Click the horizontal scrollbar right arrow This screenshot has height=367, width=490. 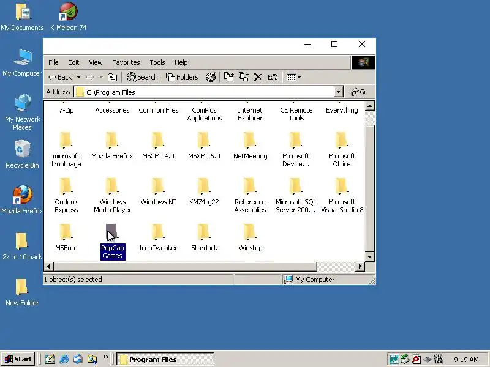click(x=360, y=267)
